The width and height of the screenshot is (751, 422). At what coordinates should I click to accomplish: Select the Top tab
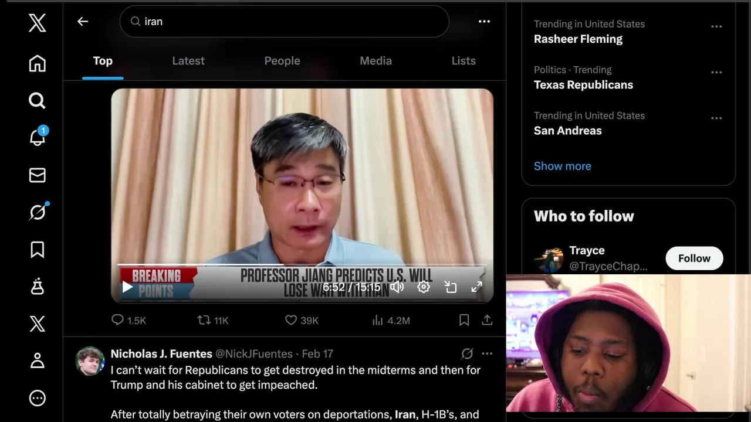point(103,61)
